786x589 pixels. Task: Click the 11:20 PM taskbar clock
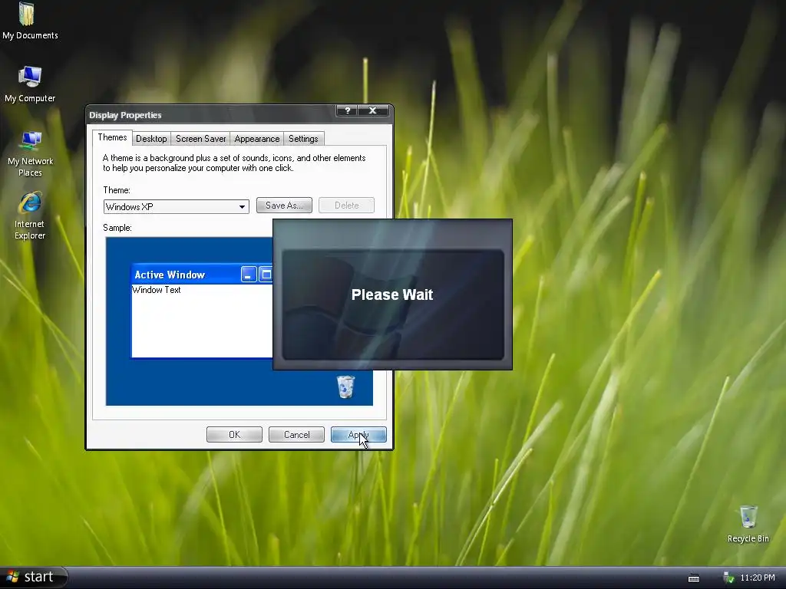click(758, 577)
